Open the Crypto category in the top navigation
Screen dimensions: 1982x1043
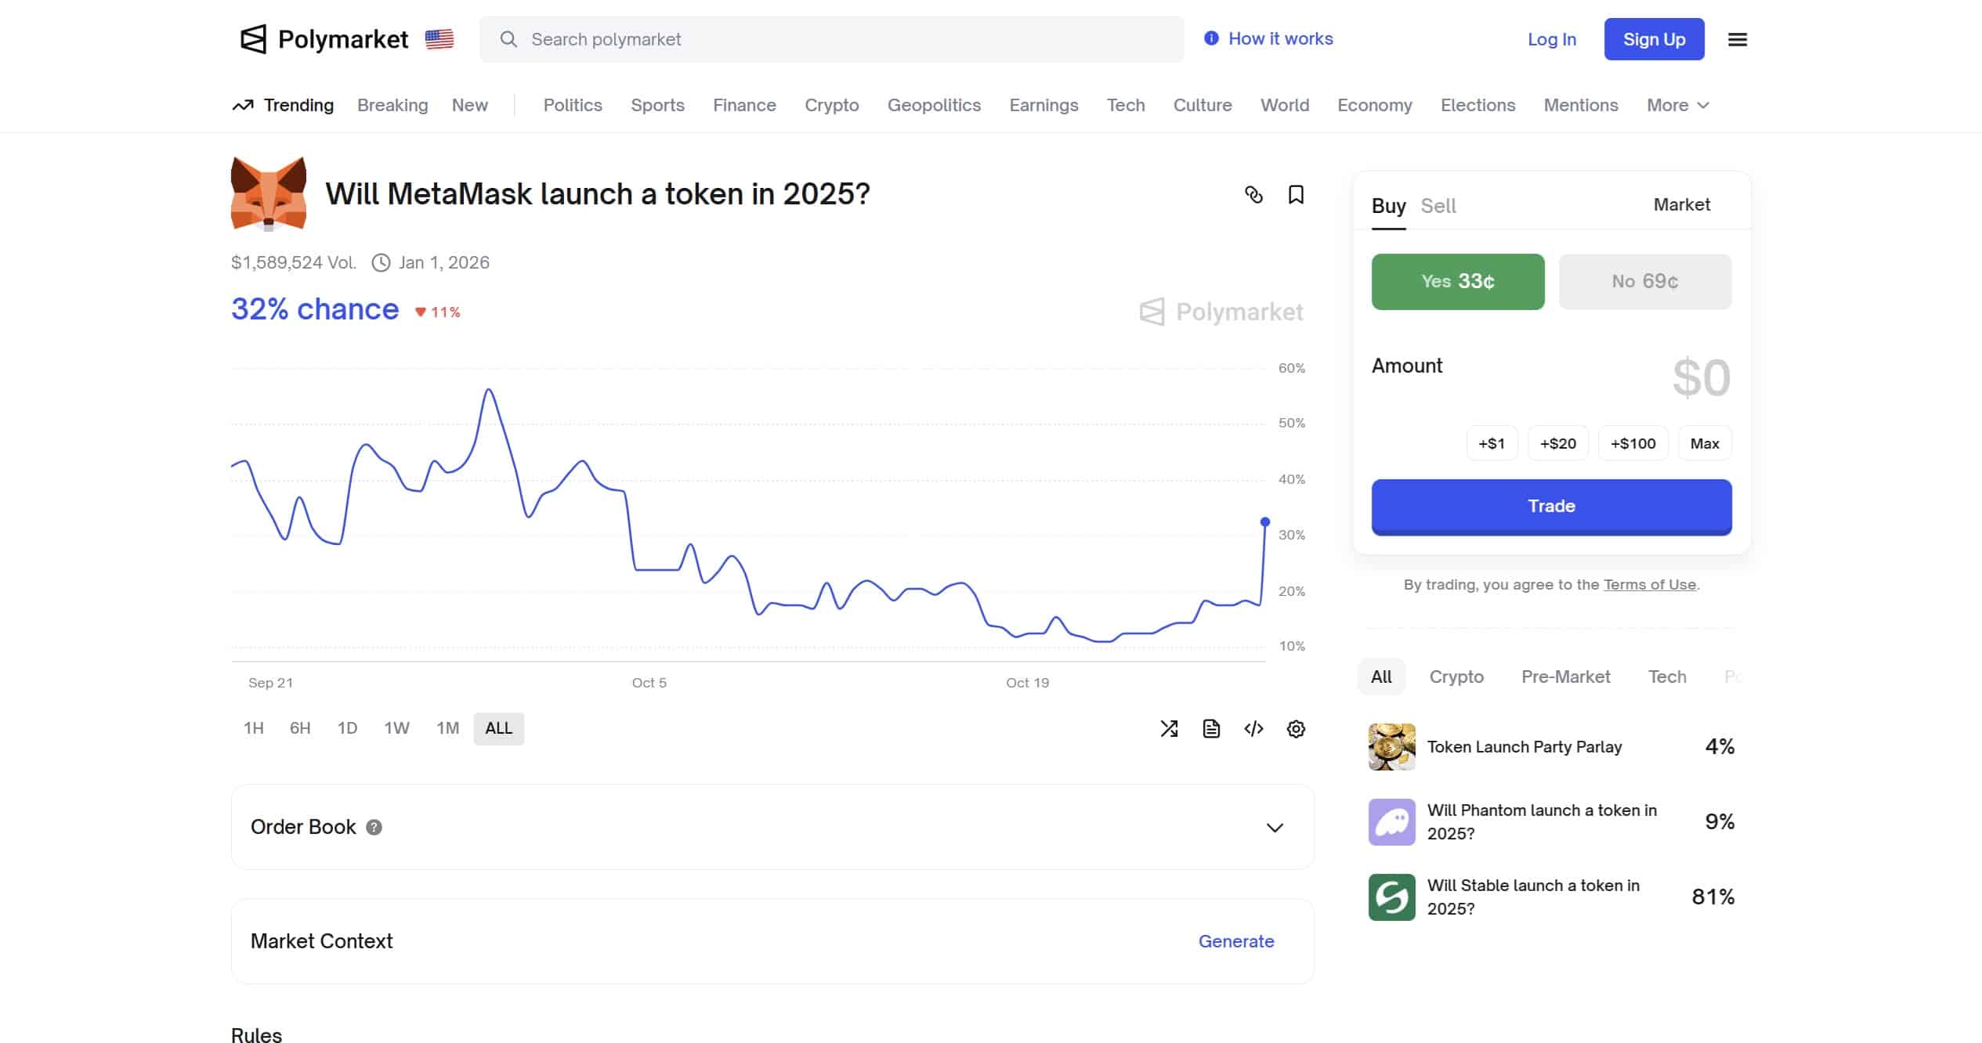(831, 106)
